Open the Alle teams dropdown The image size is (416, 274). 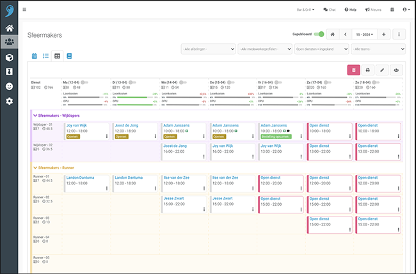click(378, 49)
